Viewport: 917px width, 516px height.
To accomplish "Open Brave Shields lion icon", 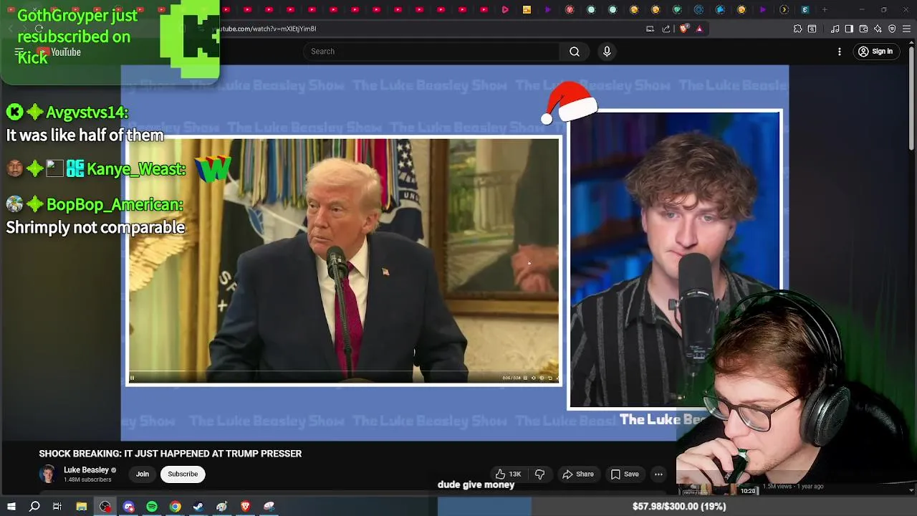I will pos(683,29).
